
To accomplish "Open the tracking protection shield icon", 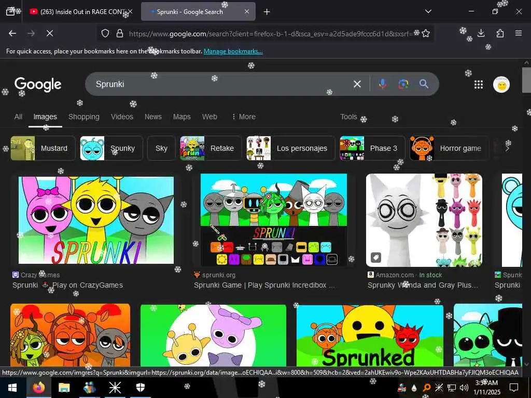I will point(105,33).
